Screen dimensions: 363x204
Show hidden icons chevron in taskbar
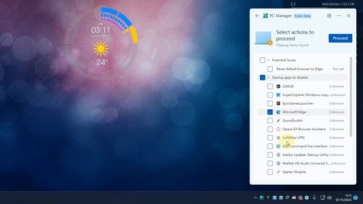point(255,198)
